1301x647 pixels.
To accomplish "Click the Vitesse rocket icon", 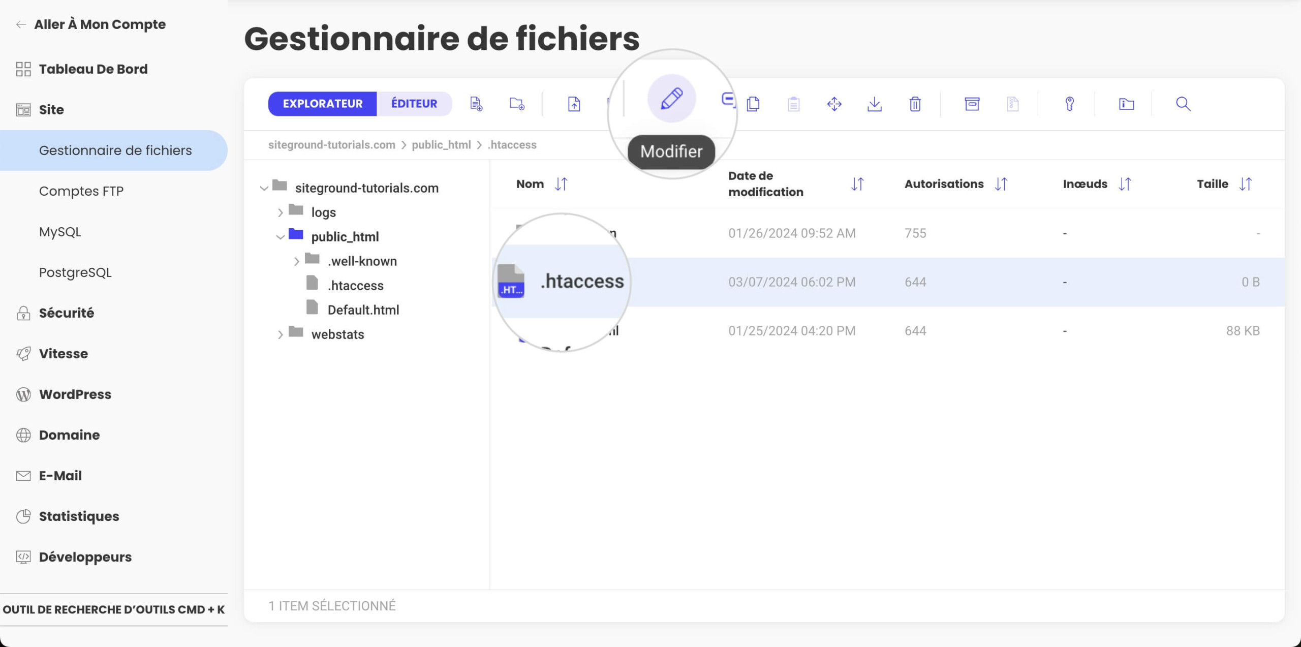I will [x=23, y=354].
